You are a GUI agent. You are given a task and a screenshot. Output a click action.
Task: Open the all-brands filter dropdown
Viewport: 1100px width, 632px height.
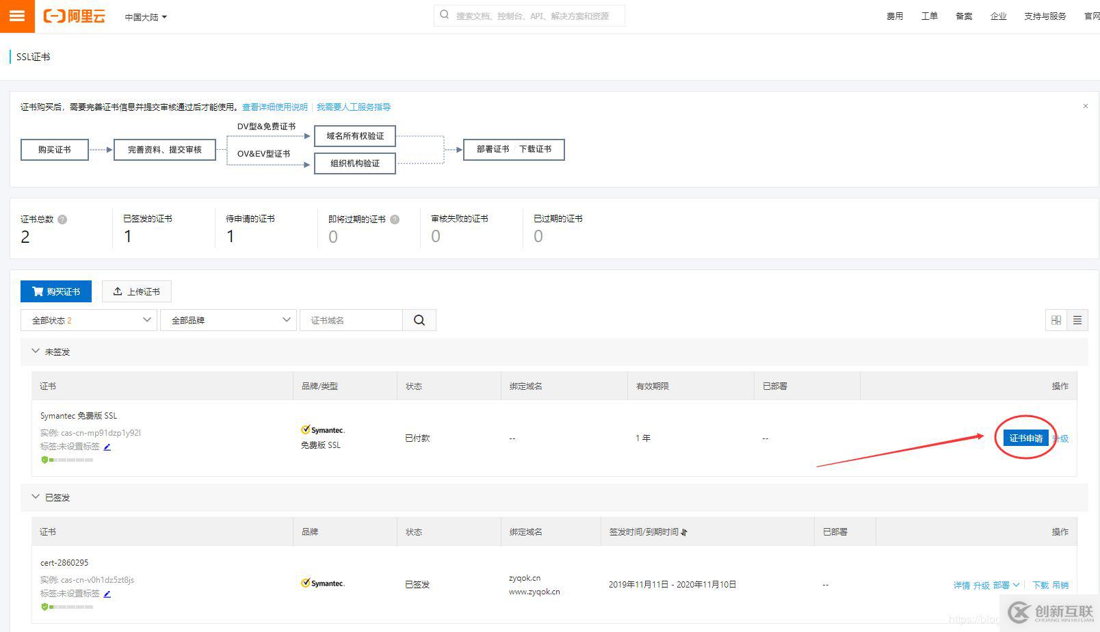pyautogui.click(x=228, y=320)
